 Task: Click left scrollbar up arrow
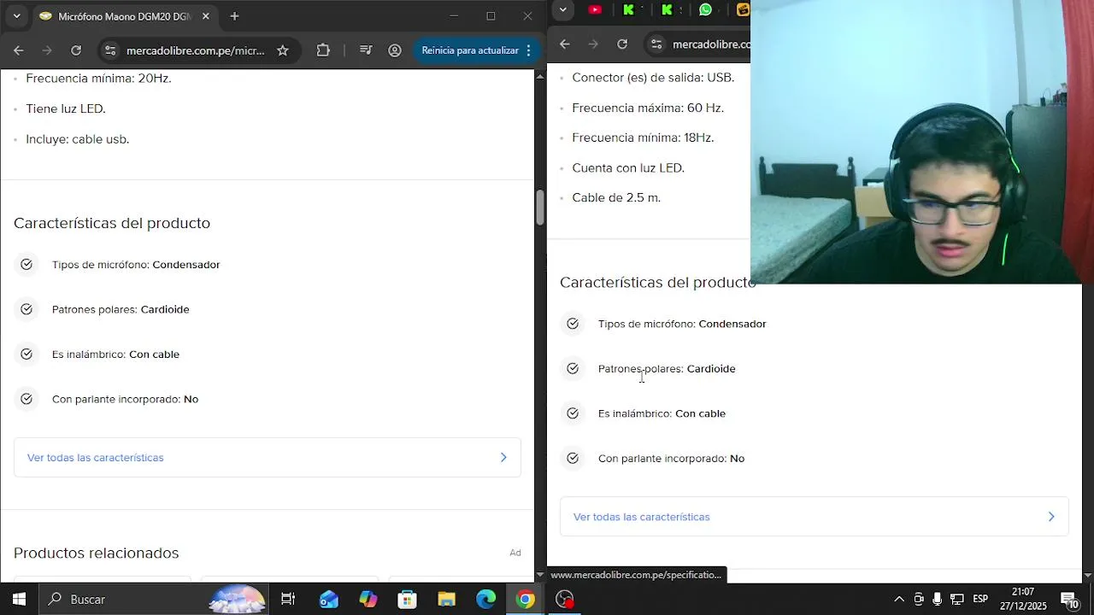(540, 77)
